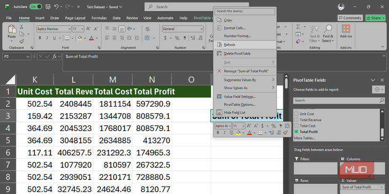Open the ribbon font size dropdown
This screenshot has height=194, width=389.
coord(83,29)
